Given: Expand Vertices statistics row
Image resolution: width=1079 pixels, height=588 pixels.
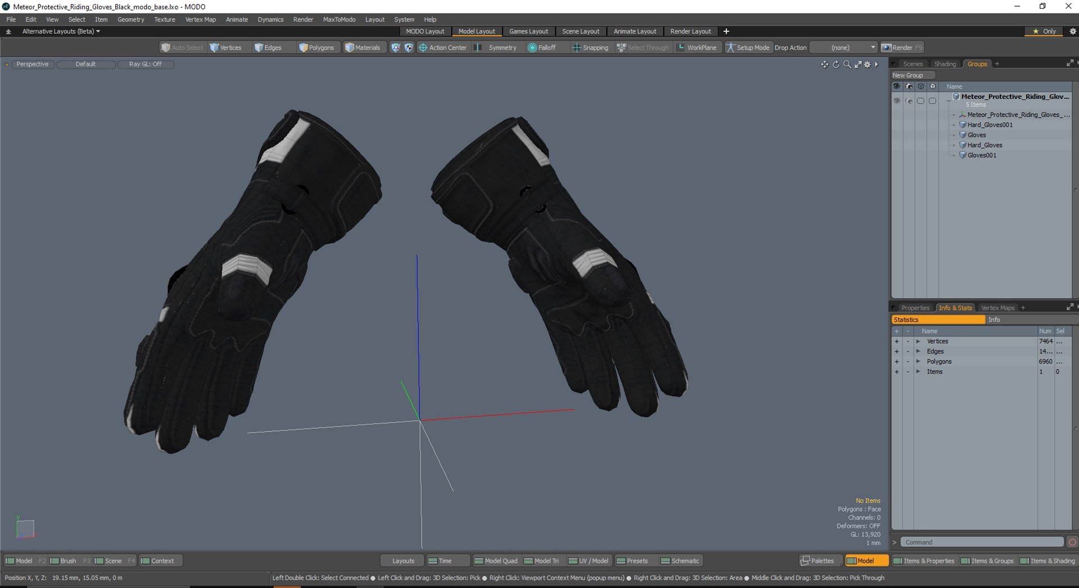Looking at the screenshot, I should click(x=918, y=341).
